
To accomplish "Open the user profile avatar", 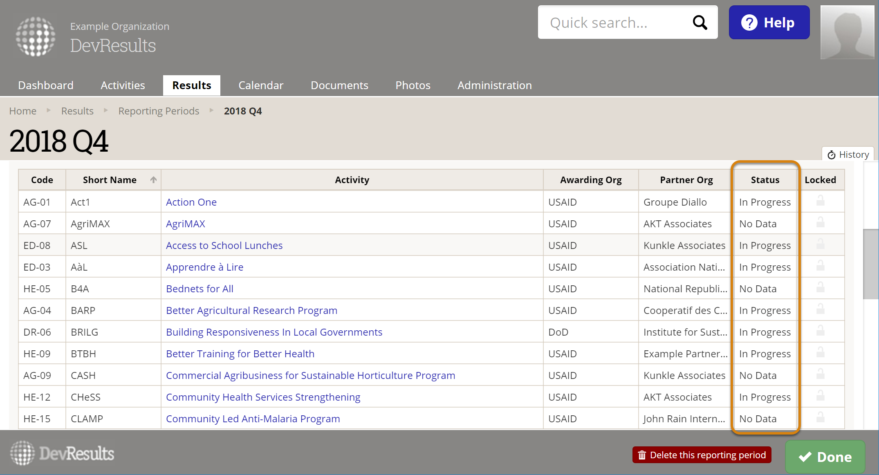I will click(847, 32).
